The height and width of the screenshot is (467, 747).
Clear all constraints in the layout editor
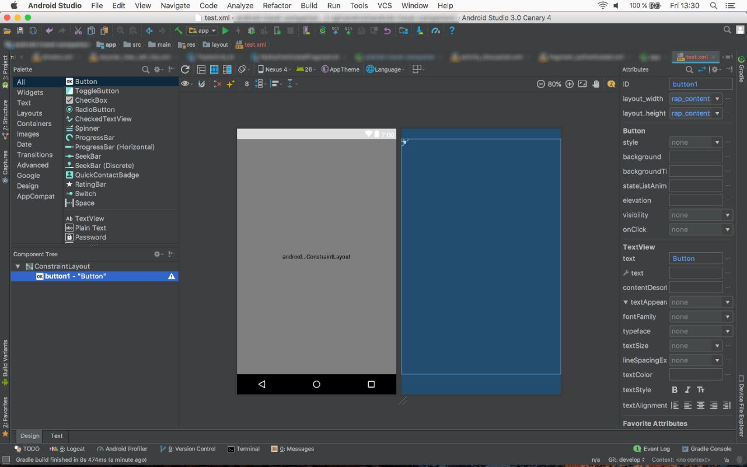coord(218,84)
